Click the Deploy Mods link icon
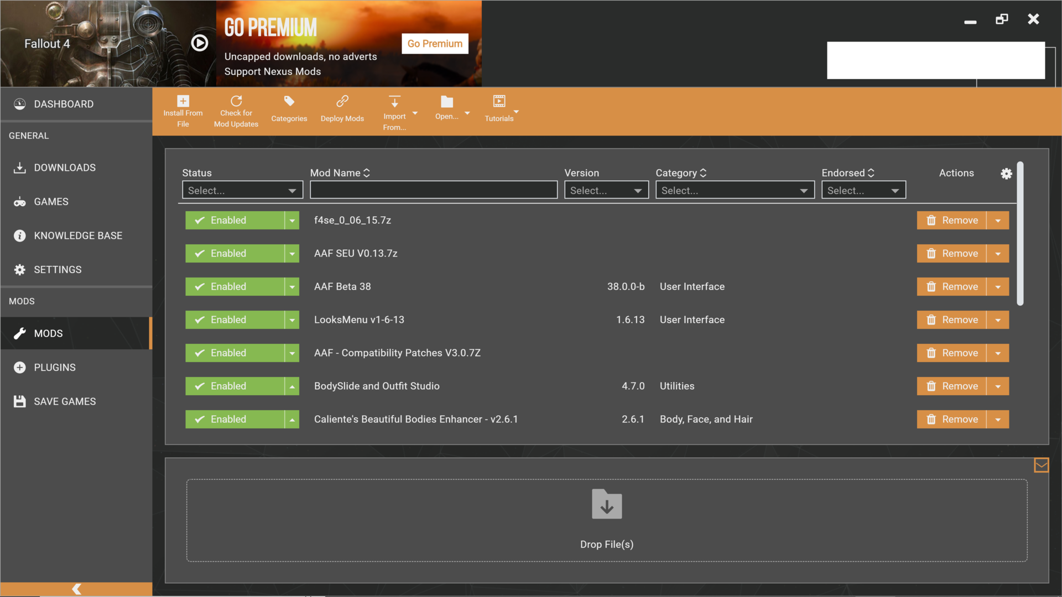Viewport: 1062px width, 597px height. pos(342,101)
